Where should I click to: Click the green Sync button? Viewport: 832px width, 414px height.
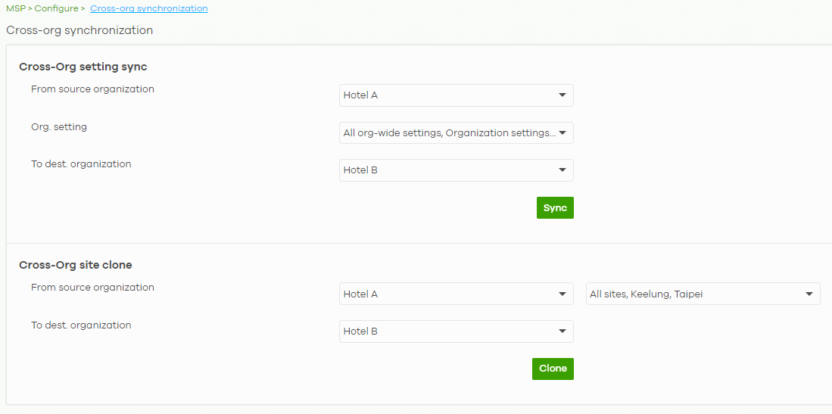[555, 208]
